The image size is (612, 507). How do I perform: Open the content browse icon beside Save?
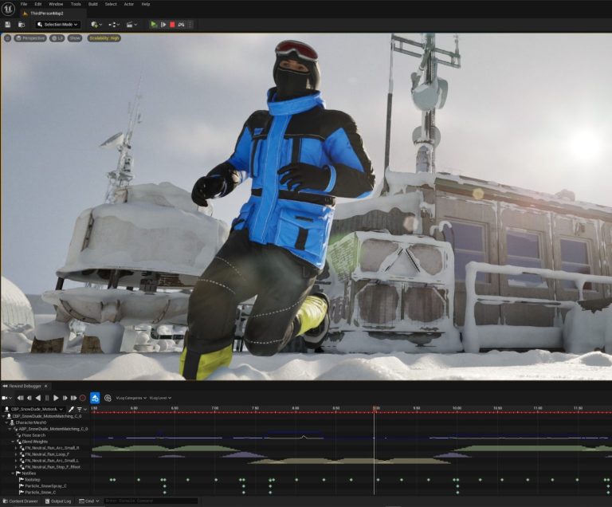coord(22,25)
